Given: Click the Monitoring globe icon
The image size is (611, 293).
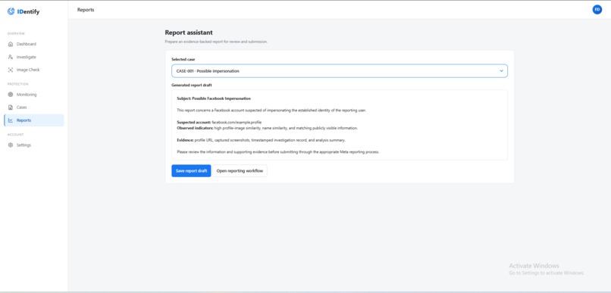Looking at the screenshot, I should pyautogui.click(x=11, y=95).
